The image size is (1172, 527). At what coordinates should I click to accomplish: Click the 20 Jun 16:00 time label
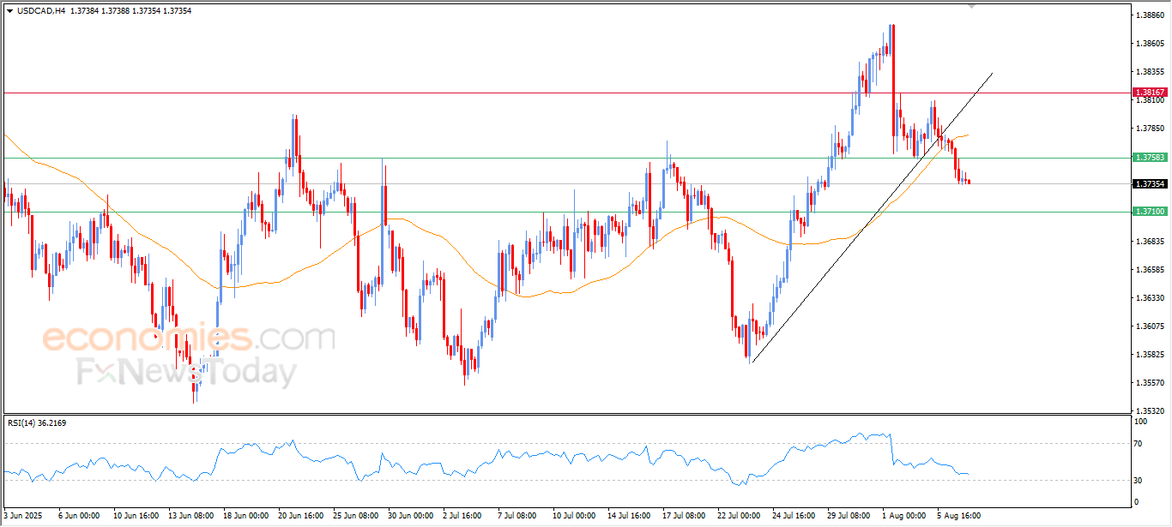300,516
